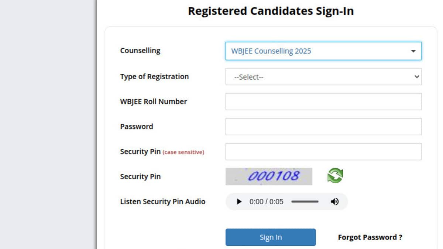Select the Security Pin entry field
Screen dimensions: 443x249
[323, 152]
